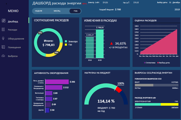The height and width of the screenshot is (120, 181).
Task: Open the month selector showing Декабрь
Action: (x=176, y=2)
